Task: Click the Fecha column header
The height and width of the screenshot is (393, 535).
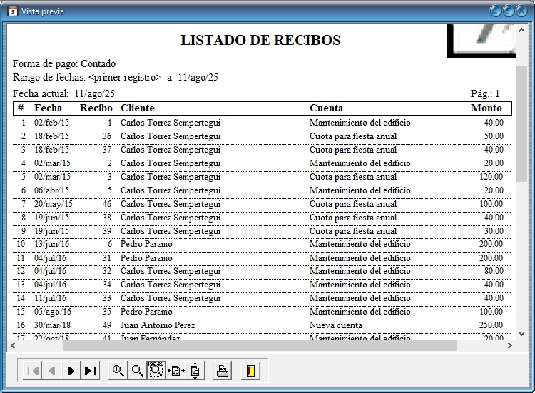Action: click(x=48, y=108)
